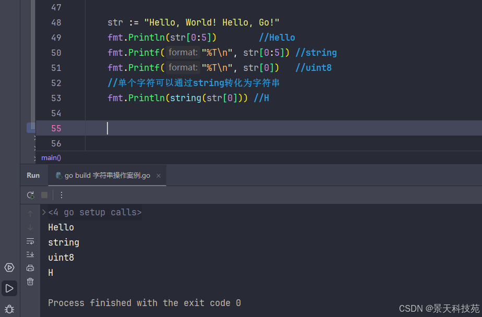Open the Run toolbar more options menu
This screenshot has height=317, width=482.
tap(62, 195)
